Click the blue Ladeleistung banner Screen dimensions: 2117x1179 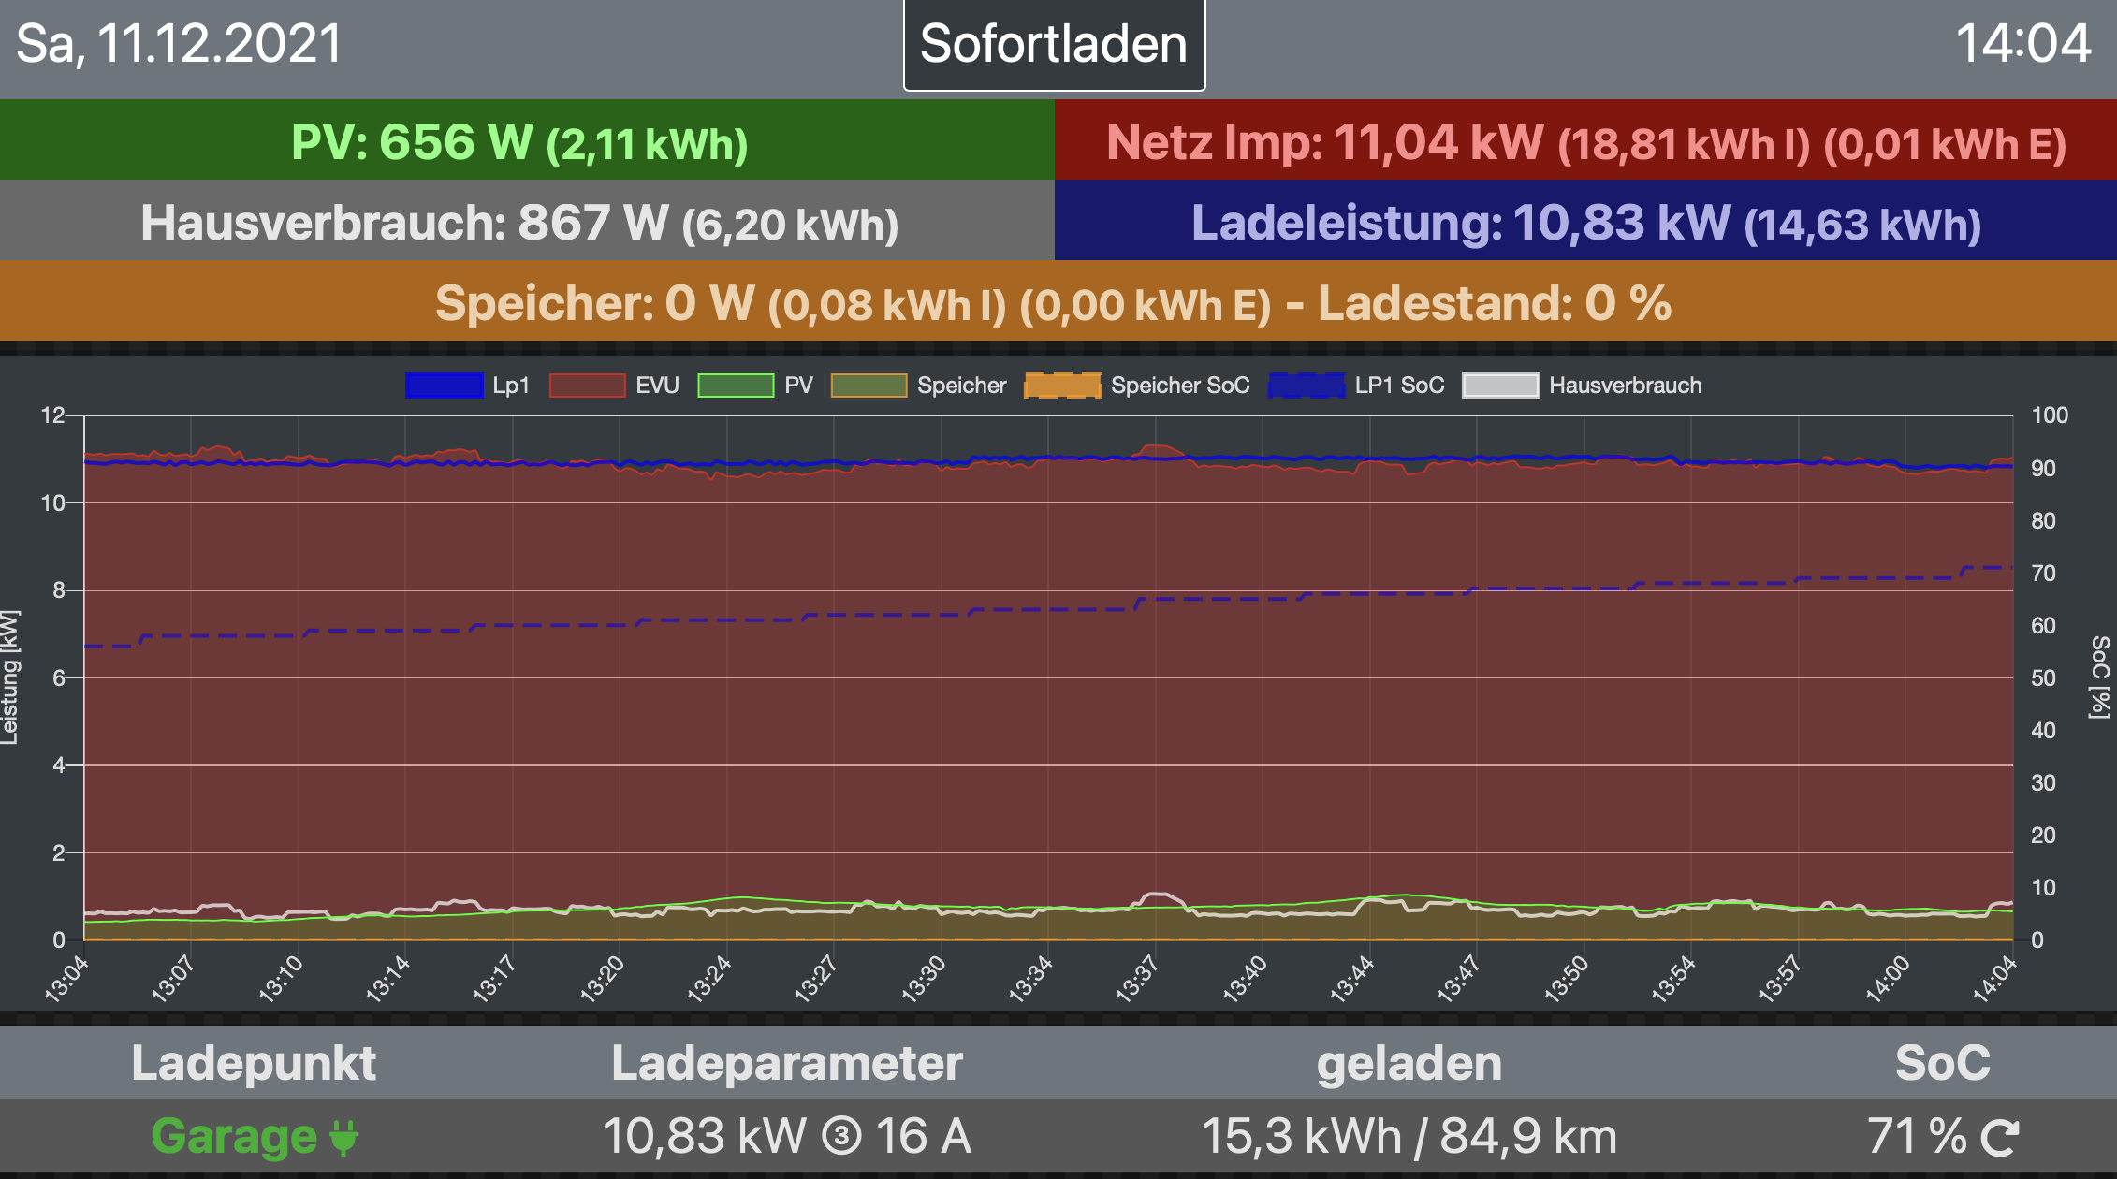(x=1585, y=221)
